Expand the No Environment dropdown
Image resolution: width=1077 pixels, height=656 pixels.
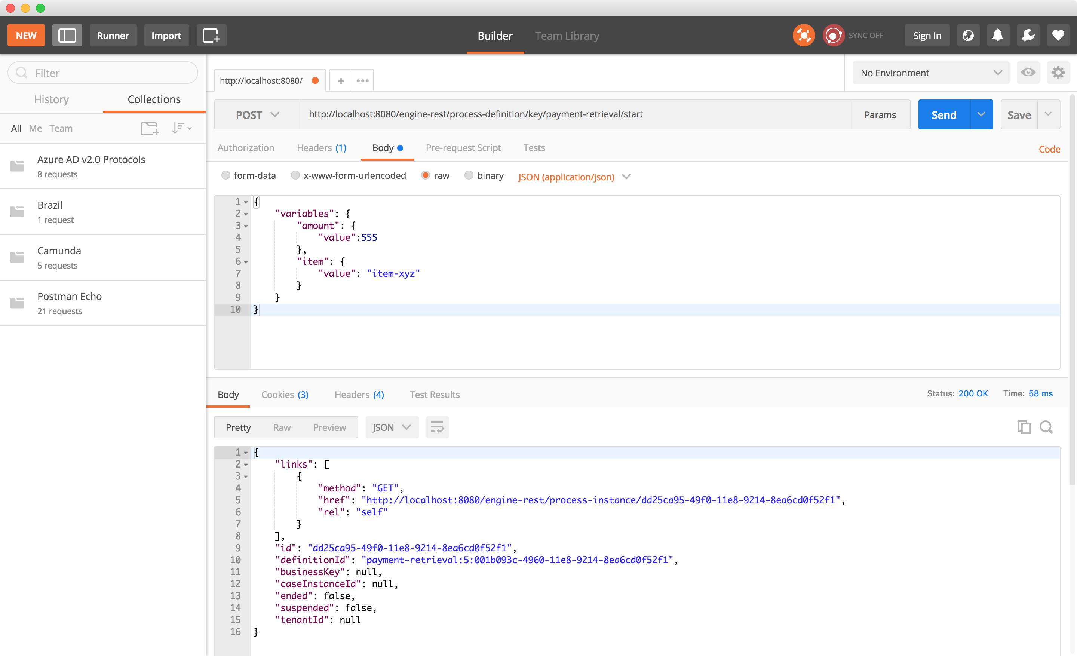click(x=930, y=73)
